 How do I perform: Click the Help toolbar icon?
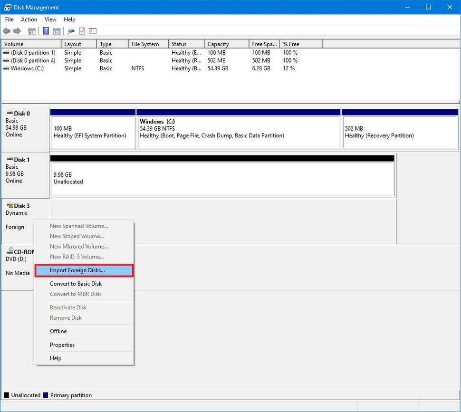click(46, 31)
